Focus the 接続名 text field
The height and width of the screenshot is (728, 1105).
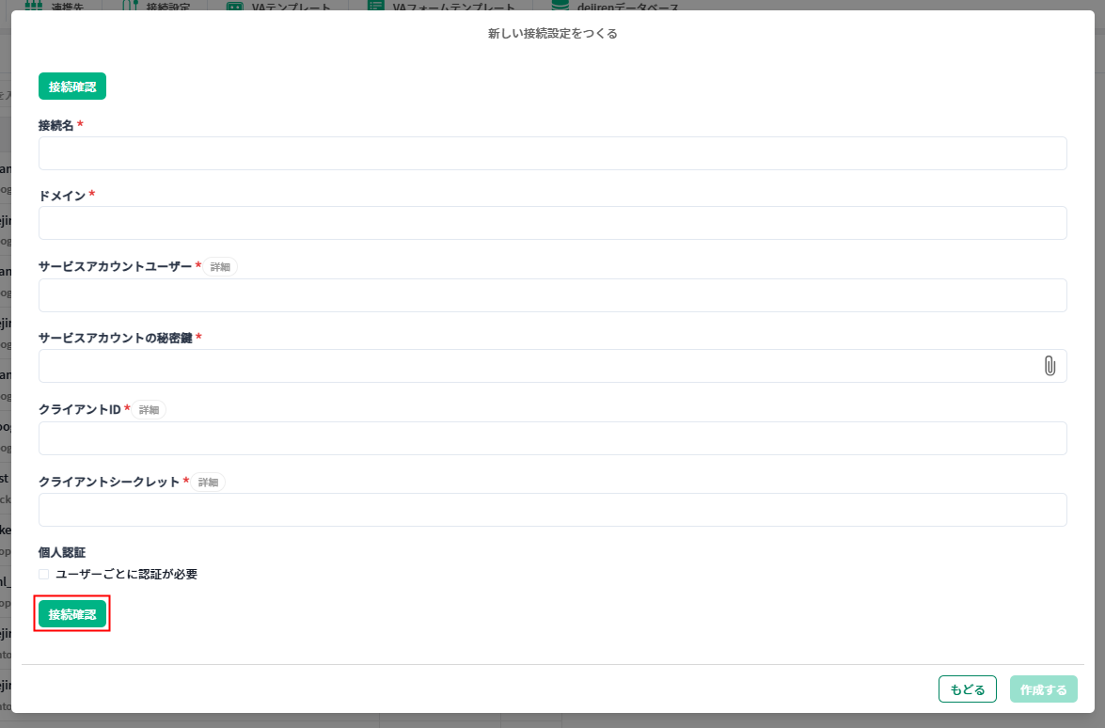tap(552, 153)
